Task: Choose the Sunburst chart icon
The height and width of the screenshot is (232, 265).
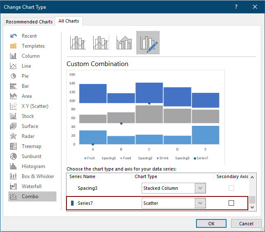Action: tap(13, 156)
